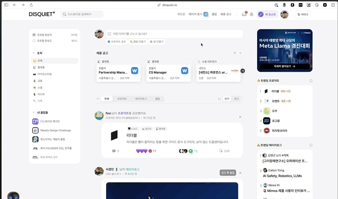Open 서경민's profile avatar in the feed

point(99,171)
